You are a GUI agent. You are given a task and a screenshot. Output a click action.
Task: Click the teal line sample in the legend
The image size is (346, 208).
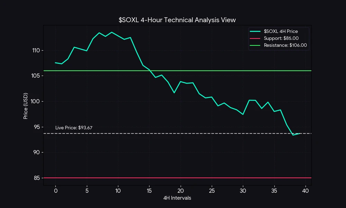coord(255,32)
